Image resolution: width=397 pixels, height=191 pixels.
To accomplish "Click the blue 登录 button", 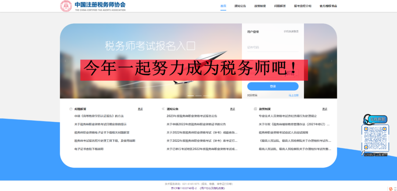I will [273, 86].
